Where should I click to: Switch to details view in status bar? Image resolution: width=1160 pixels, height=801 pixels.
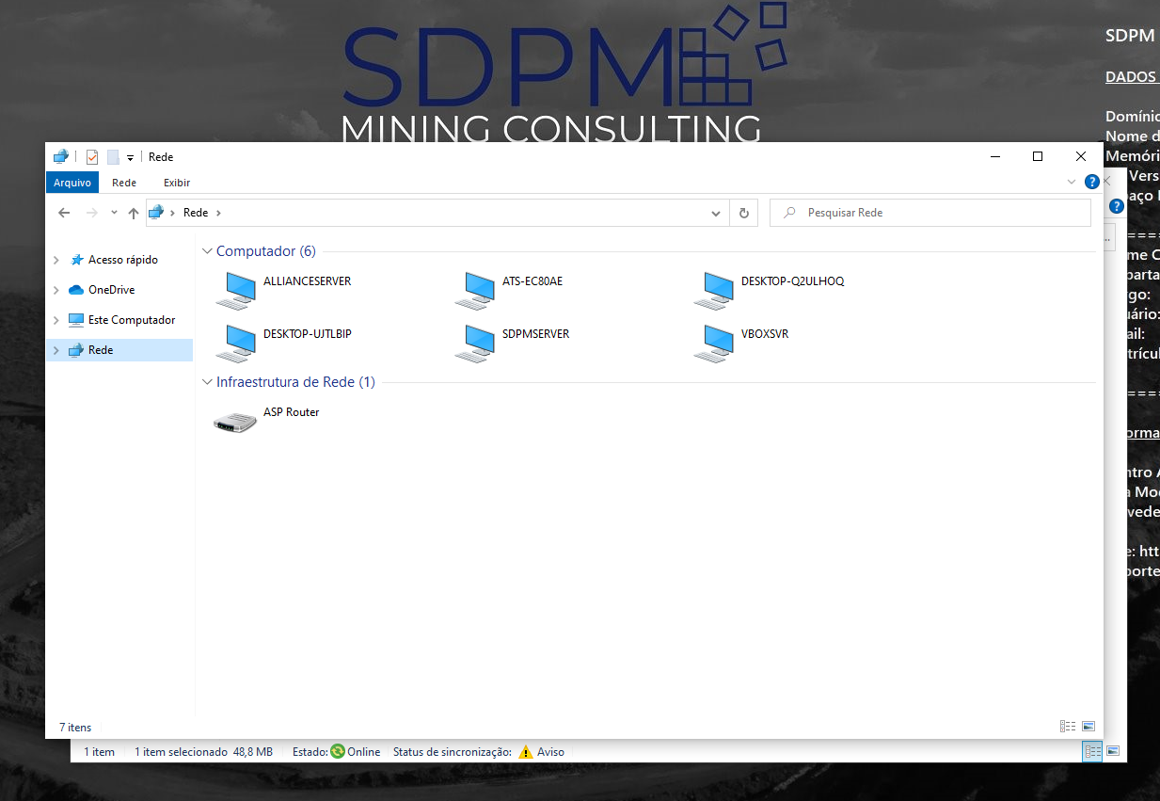[x=1068, y=727]
